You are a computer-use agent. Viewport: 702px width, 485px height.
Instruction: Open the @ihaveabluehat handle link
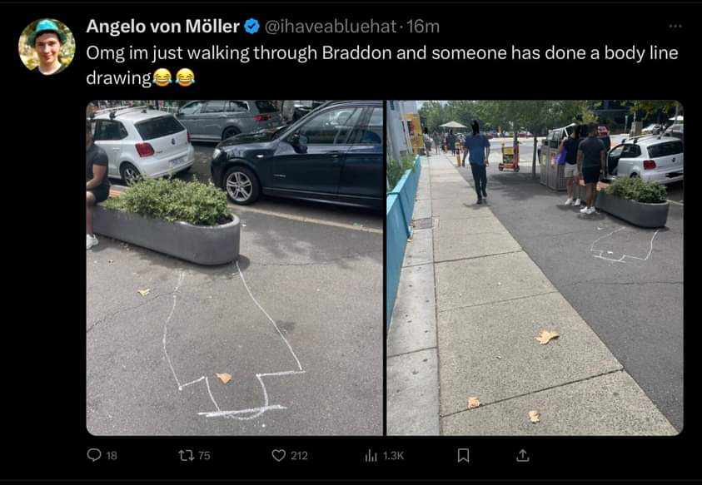(330, 27)
